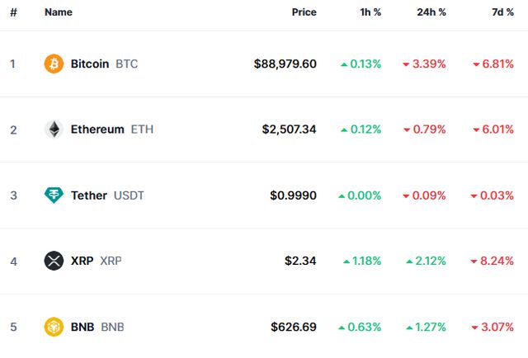This screenshot has width=528, height=358.
Task: Sort by the 24h % column
Action: (431, 12)
